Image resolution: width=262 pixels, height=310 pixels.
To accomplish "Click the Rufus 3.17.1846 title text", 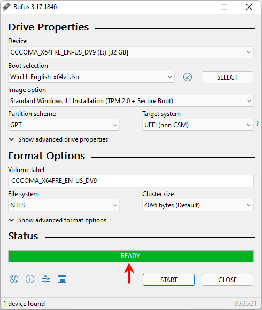I will [35, 7].
